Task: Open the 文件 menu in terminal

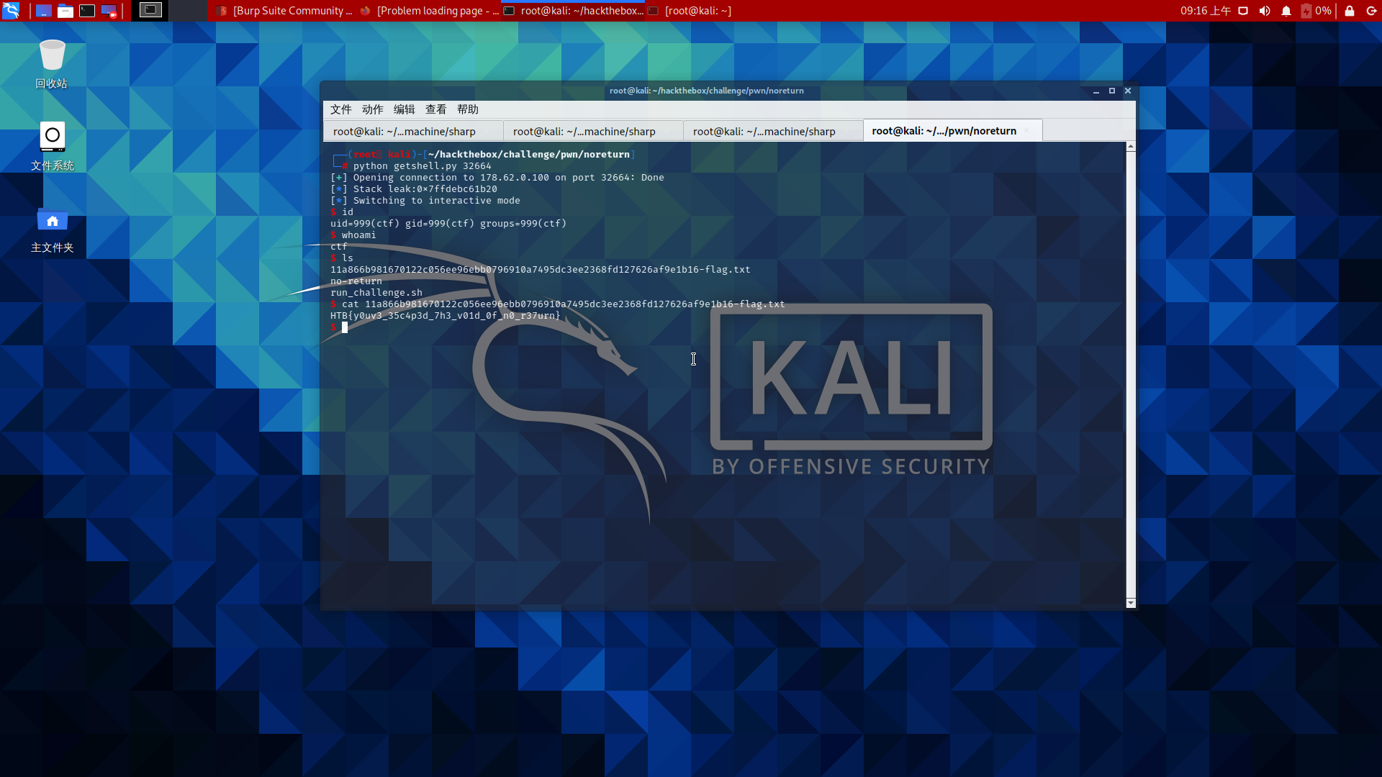Action: pos(340,109)
